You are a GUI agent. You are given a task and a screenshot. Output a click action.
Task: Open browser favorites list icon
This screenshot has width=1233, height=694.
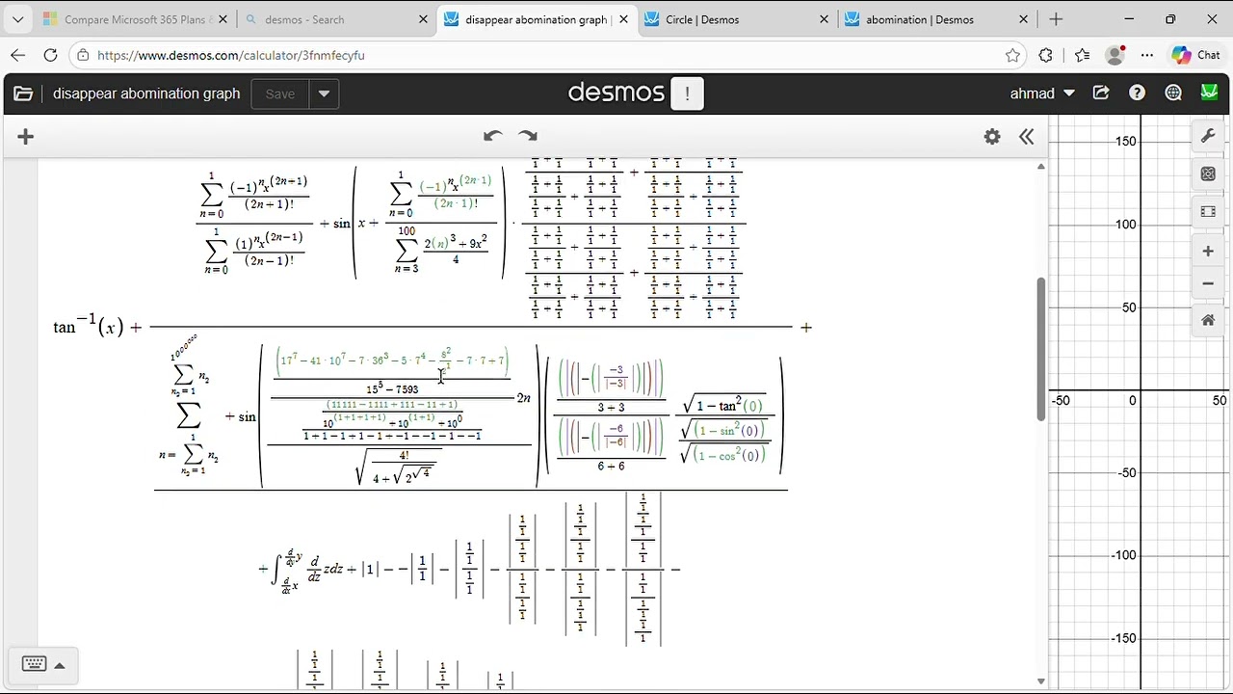tap(1081, 56)
